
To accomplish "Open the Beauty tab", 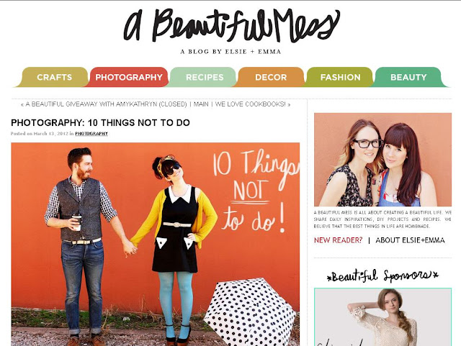I will point(408,77).
